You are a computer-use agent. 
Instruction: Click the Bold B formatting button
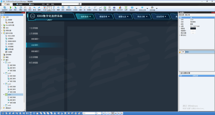point(104,113)
